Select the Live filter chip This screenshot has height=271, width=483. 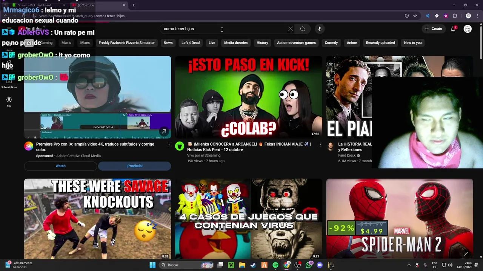tap(212, 43)
